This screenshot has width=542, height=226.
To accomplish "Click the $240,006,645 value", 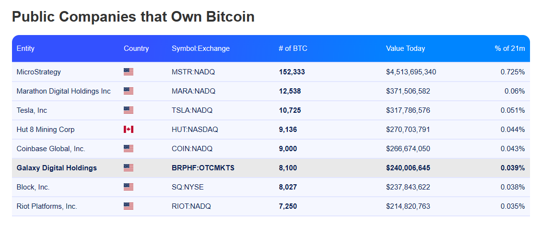I will pyautogui.click(x=408, y=168).
